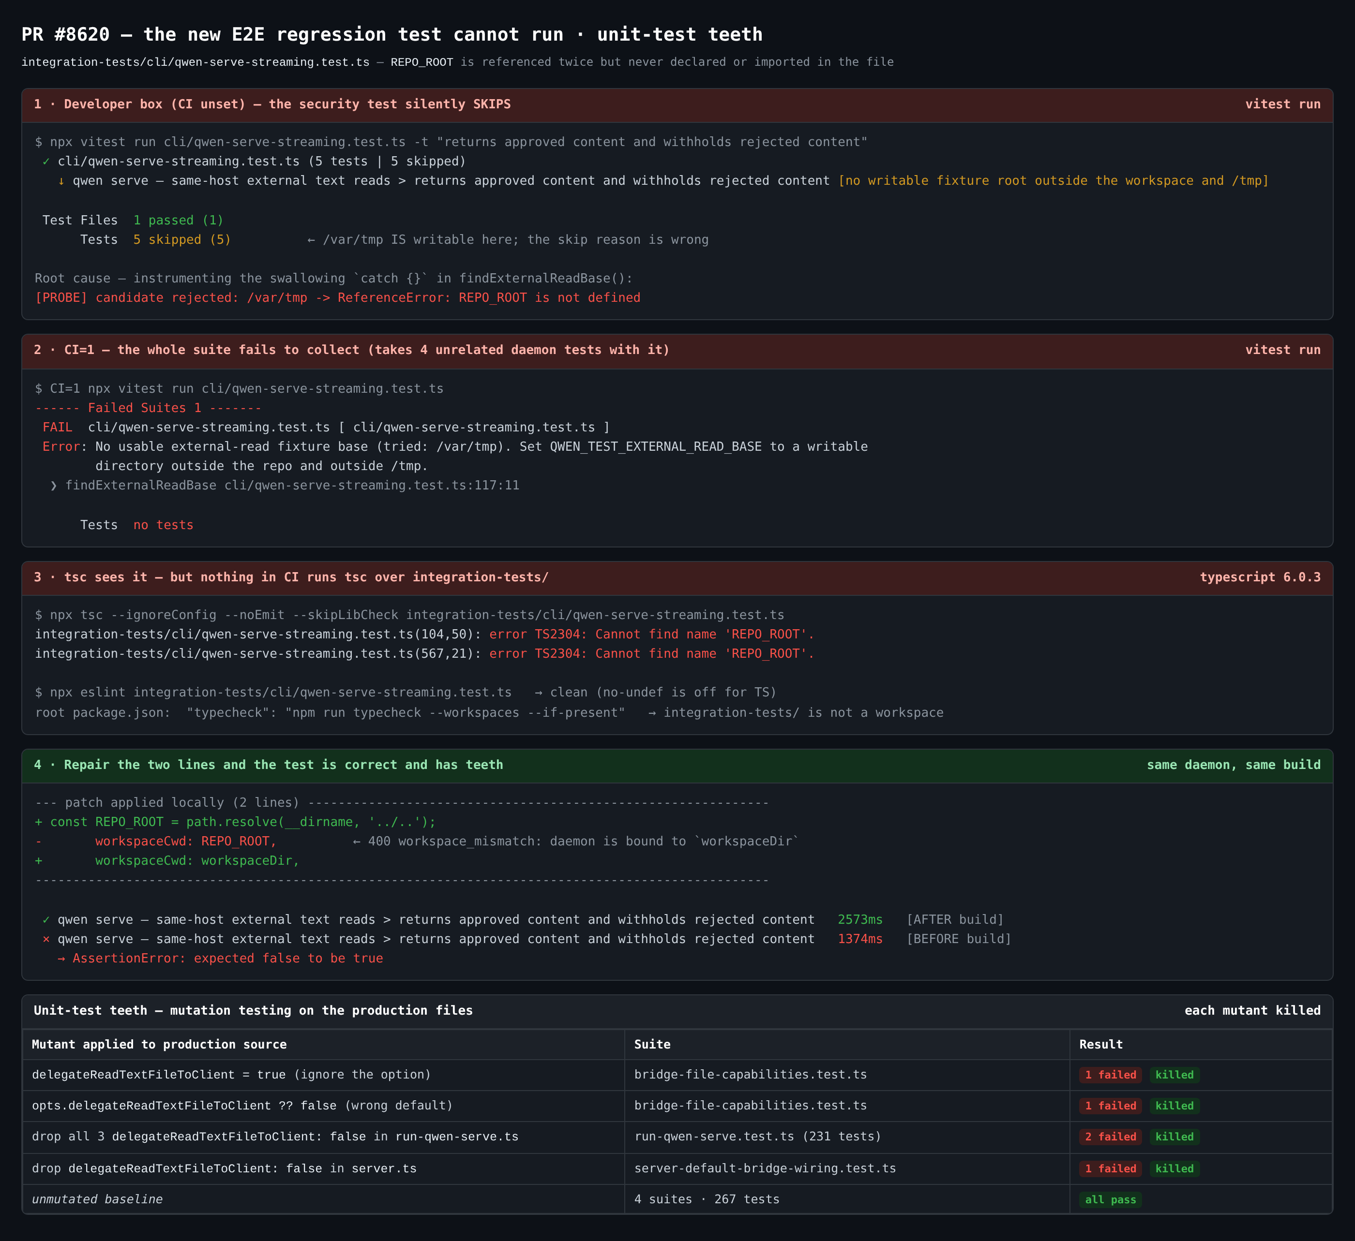Click the red '[PROBE] candidate rejected' line
This screenshot has width=1355, height=1241.
click(337, 298)
